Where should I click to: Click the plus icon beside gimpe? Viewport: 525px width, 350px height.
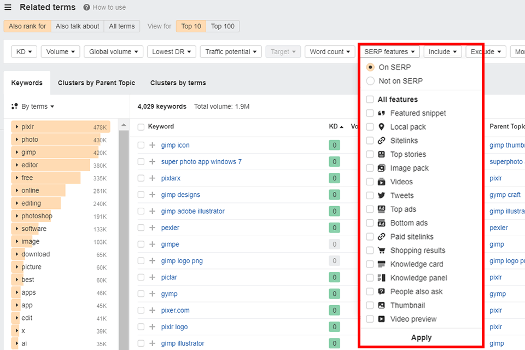click(153, 244)
